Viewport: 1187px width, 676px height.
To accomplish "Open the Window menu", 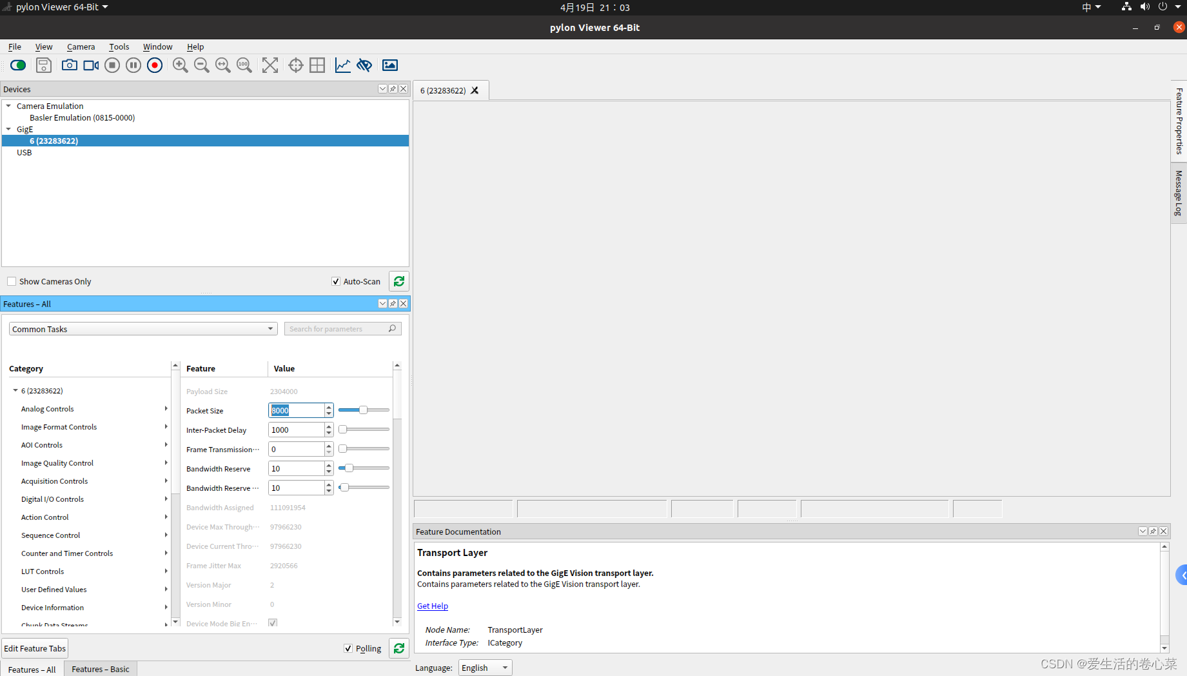I will [x=158, y=46].
